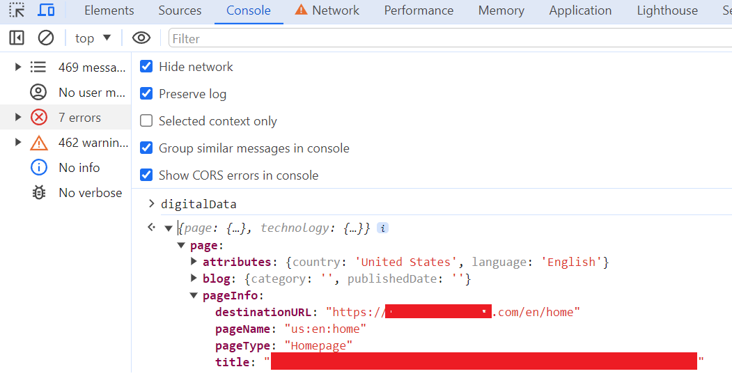The width and height of the screenshot is (732, 376).
Task: Click the 'English' language value
Action: [571, 263]
